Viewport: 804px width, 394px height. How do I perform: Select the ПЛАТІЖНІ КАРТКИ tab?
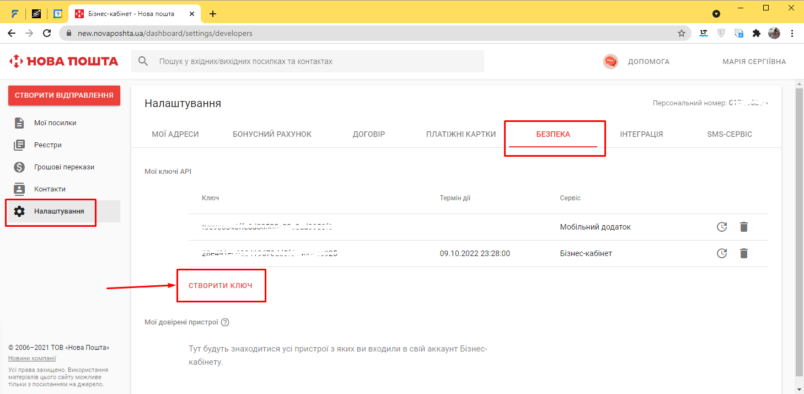click(x=461, y=134)
